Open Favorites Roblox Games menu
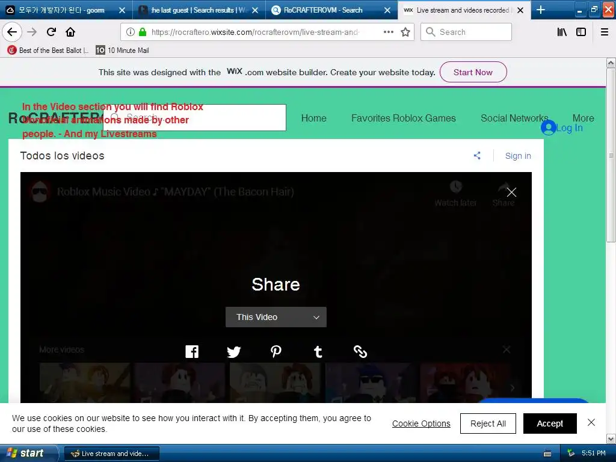The height and width of the screenshot is (462, 616). point(404,119)
